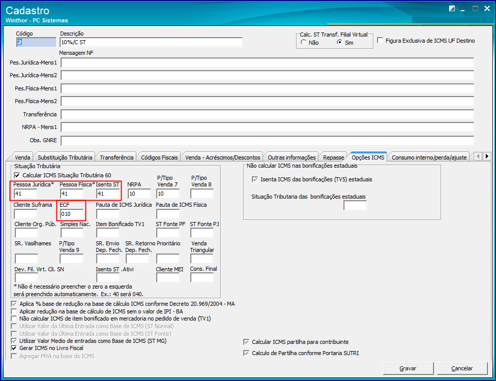This screenshot has height=381, width=496.
Task: Click the Obs. GNRE field
Action: tap(267, 141)
